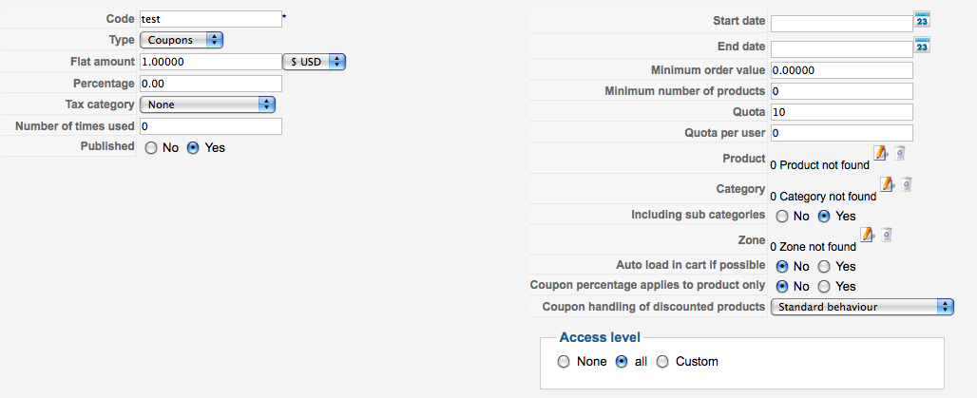
Task: Open the Type dropdown showing Coupons
Action: (182, 40)
